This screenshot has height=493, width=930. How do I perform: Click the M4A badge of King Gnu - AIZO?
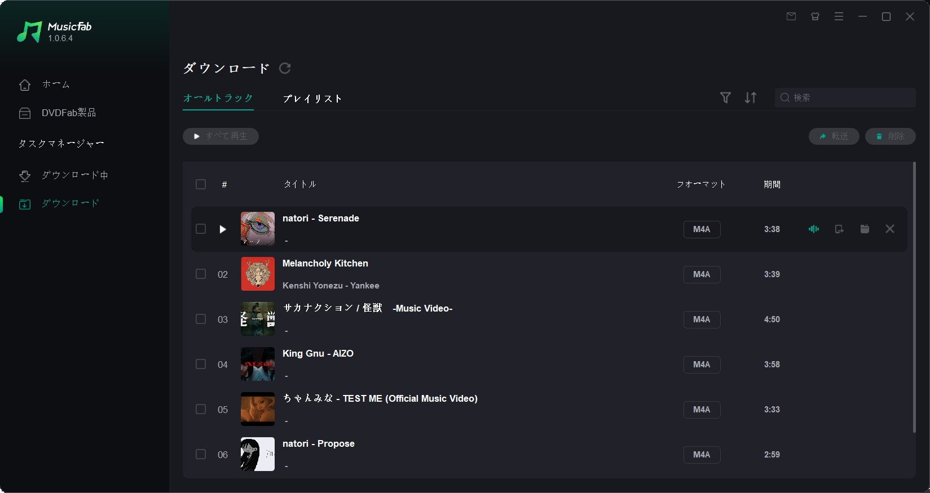tap(702, 365)
